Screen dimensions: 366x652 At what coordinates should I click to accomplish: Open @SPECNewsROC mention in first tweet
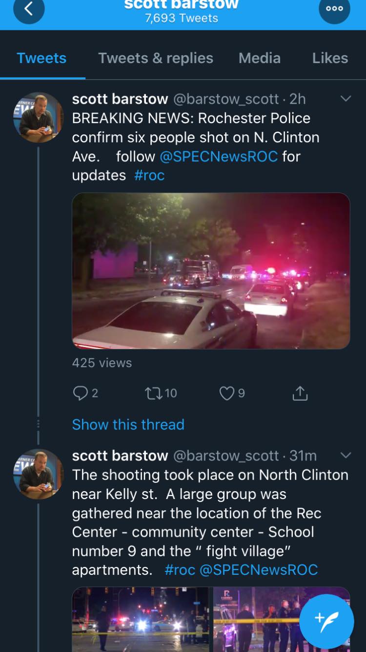tap(219, 156)
